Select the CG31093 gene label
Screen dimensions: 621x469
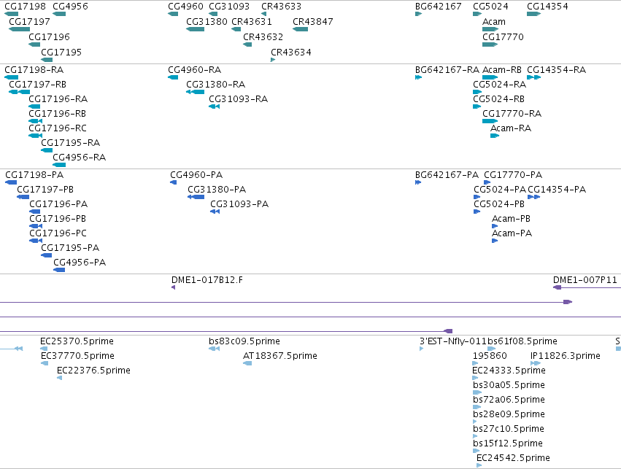[229, 7]
